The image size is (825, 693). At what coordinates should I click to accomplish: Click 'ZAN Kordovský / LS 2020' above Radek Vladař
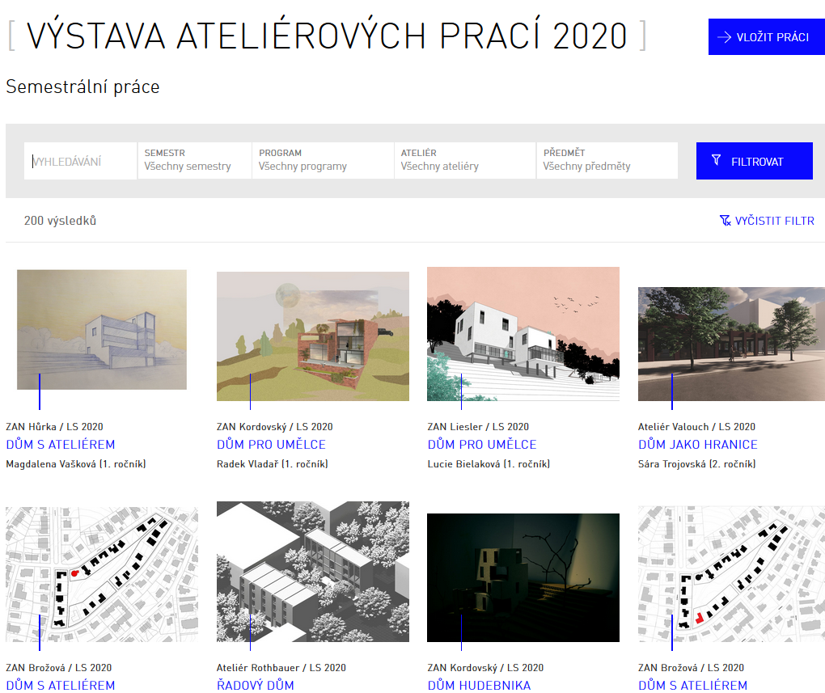(x=275, y=427)
